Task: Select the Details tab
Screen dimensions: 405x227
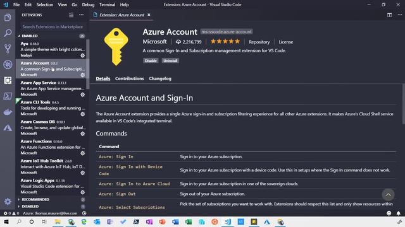Action: (x=103, y=78)
